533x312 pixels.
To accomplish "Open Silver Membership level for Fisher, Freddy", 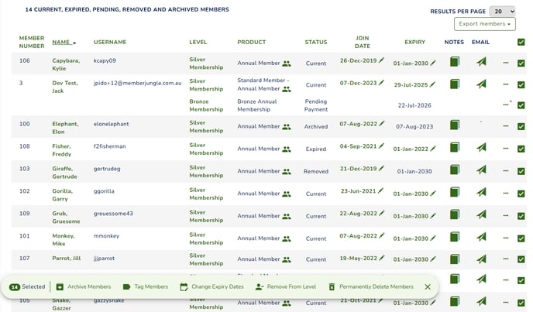I will pyautogui.click(x=206, y=149).
